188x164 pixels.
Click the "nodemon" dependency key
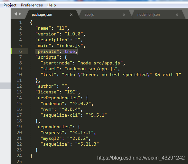52,103
